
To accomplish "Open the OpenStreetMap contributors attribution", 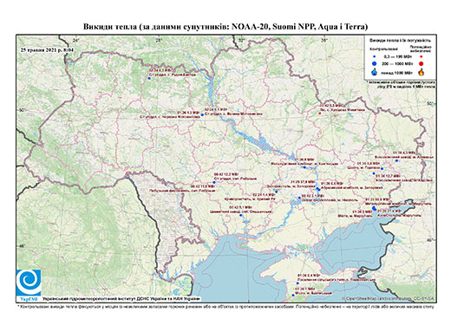I will [389, 298].
